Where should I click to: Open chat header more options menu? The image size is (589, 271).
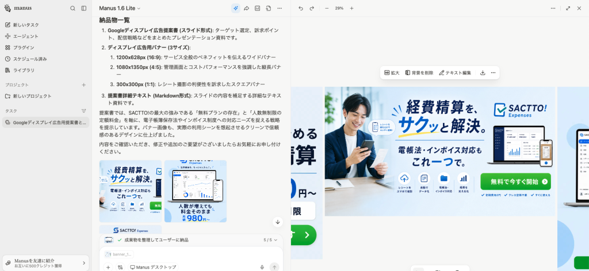[x=280, y=8]
